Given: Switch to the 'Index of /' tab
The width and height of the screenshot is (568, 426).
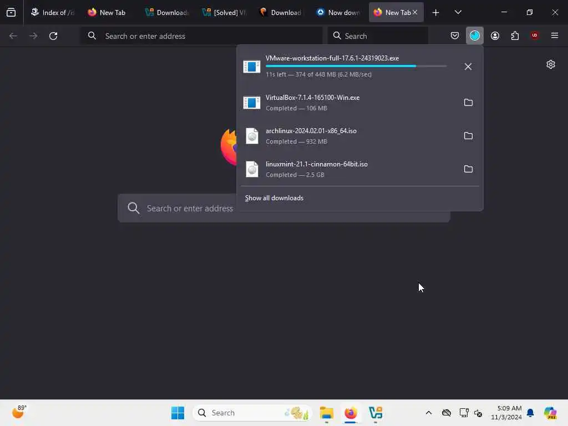Looking at the screenshot, I should pos(53,12).
